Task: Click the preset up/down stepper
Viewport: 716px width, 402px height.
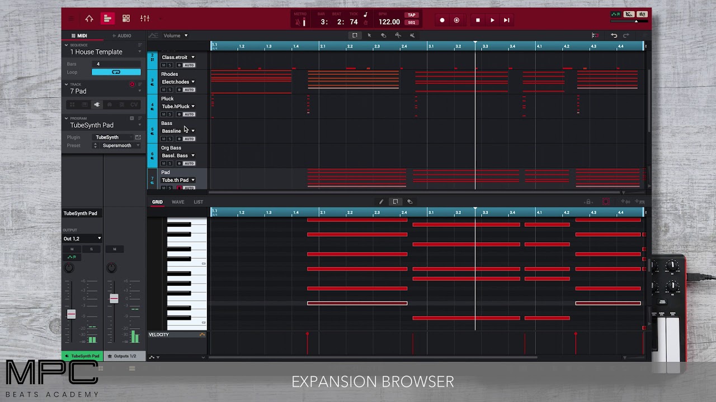Action: coord(95,146)
